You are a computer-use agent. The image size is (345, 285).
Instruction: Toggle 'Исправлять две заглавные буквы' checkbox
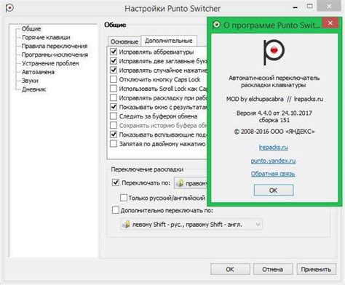(x=114, y=61)
